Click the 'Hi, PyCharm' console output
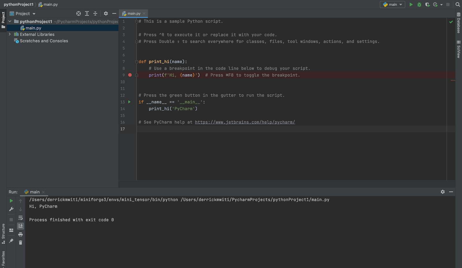 click(x=43, y=206)
